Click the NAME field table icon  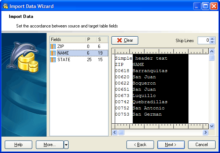[53, 53]
